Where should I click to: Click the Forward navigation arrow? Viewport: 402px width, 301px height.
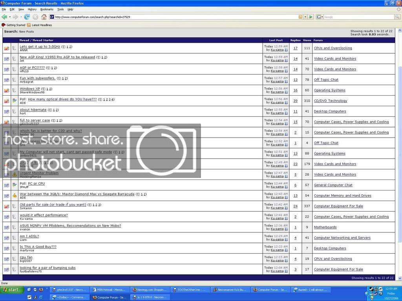click(15, 17)
